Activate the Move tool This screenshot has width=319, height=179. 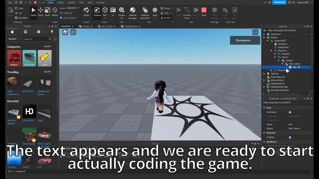coord(40,12)
